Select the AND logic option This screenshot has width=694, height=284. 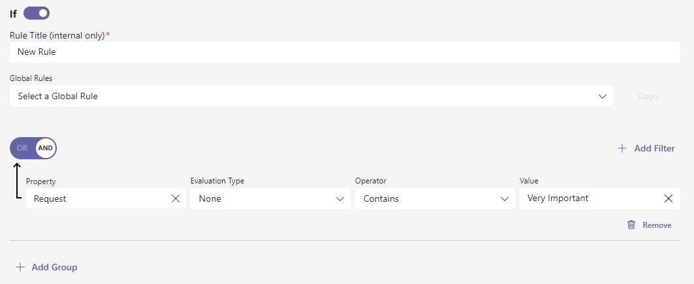pos(45,148)
